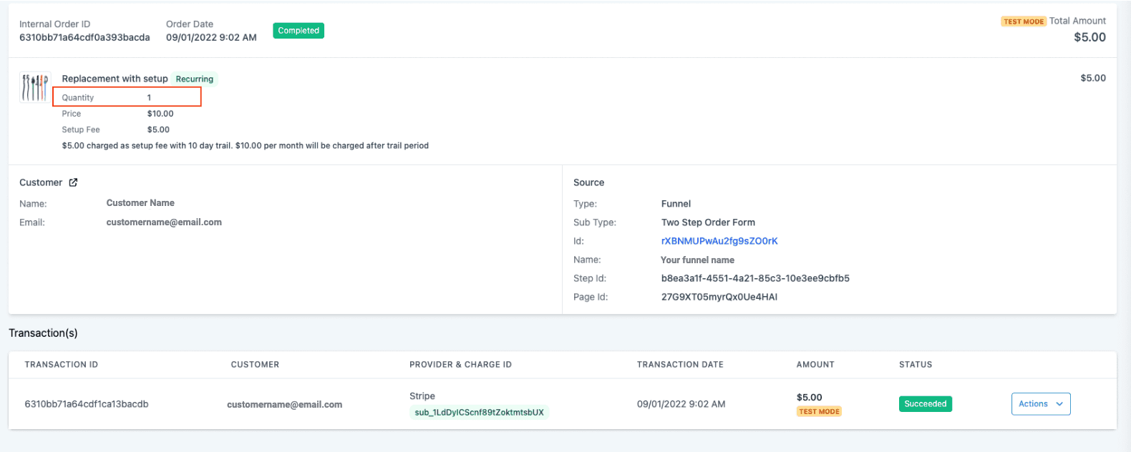1131x452 pixels.
Task: Click the Completed status badge
Action: 298,31
